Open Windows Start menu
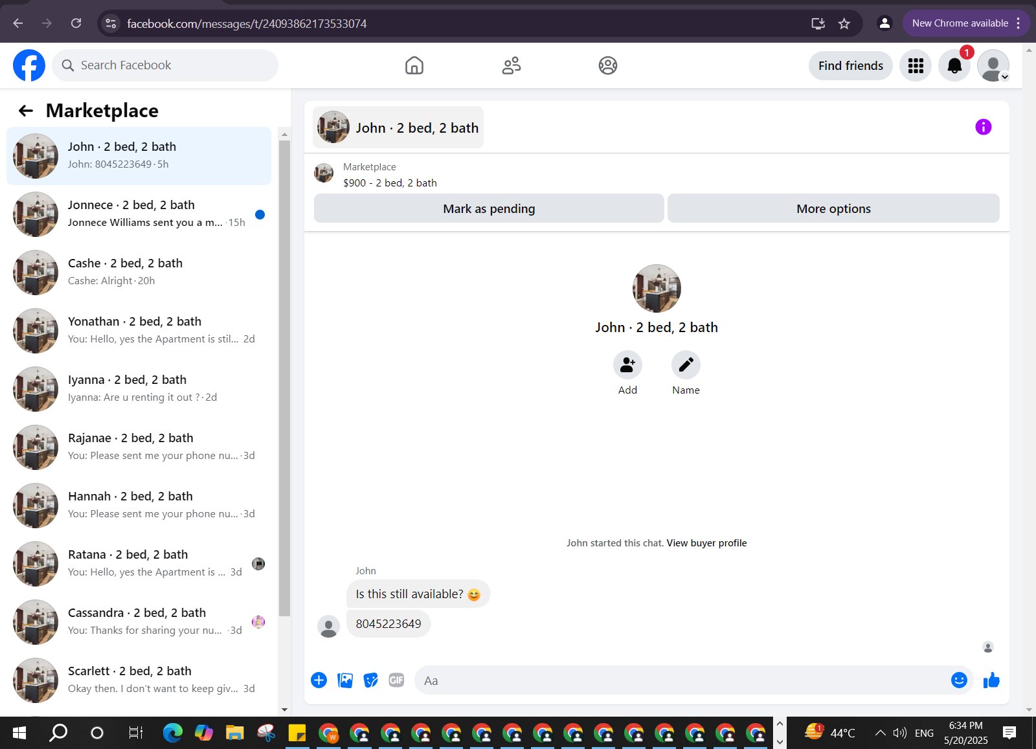The width and height of the screenshot is (1036, 749). click(x=19, y=733)
